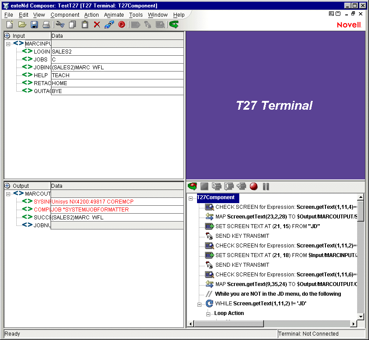
Task: Click the TEACH data field
Action: 117,75
